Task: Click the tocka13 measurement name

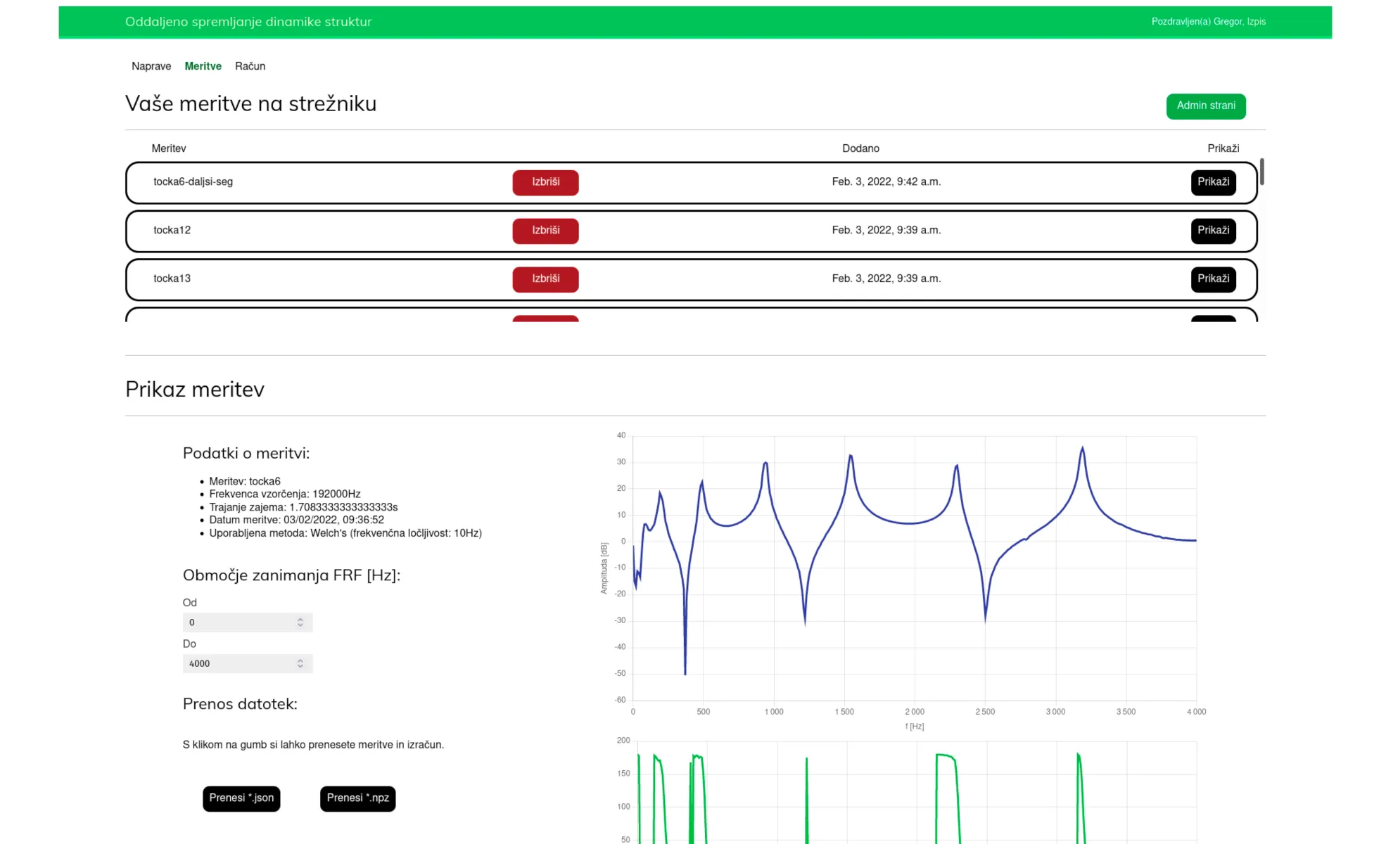Action: [172, 279]
